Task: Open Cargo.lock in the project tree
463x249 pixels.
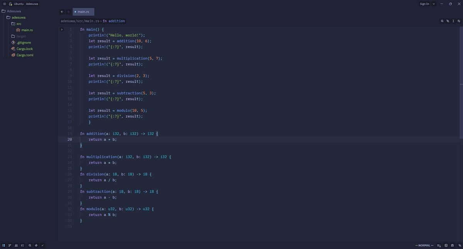Action: [25, 49]
